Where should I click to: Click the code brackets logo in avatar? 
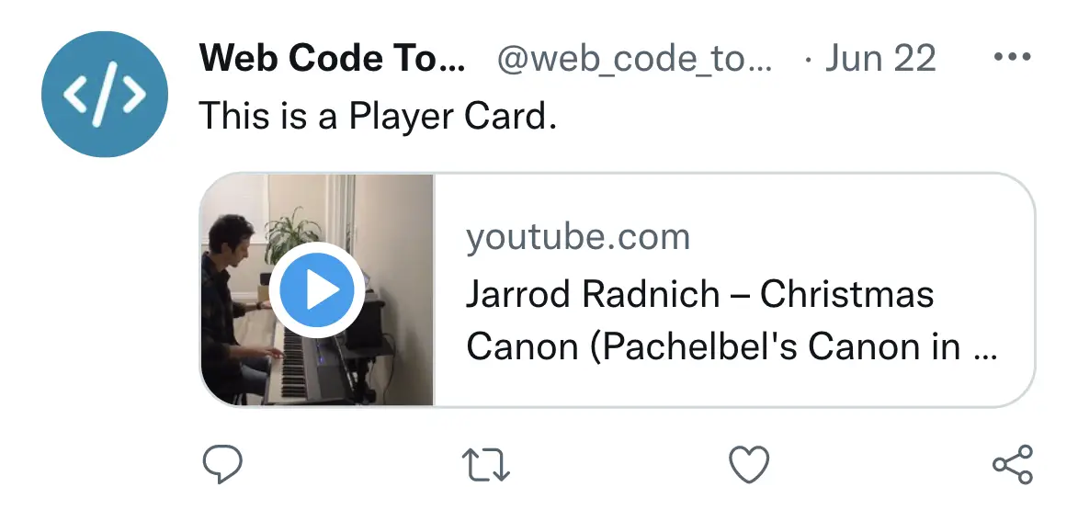[105, 94]
